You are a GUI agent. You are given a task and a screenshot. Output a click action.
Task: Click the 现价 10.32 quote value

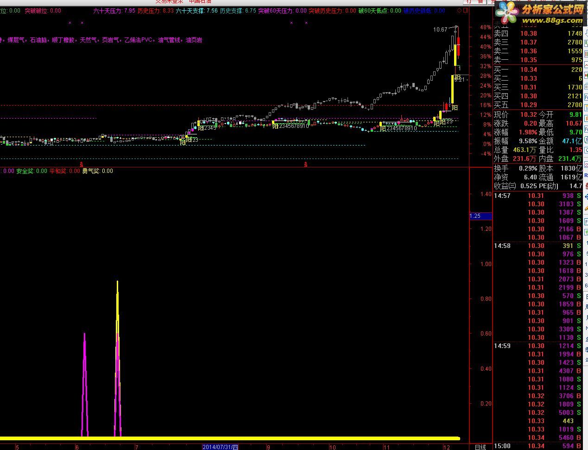[528, 114]
